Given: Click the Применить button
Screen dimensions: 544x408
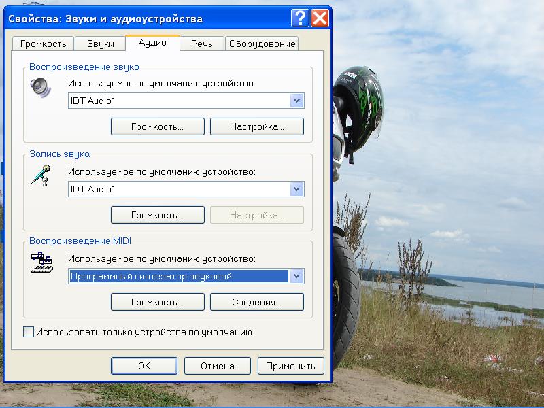Looking at the screenshot, I should pyautogui.click(x=291, y=366).
